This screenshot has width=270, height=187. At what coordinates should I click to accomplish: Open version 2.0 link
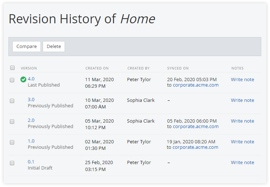[x=31, y=120]
